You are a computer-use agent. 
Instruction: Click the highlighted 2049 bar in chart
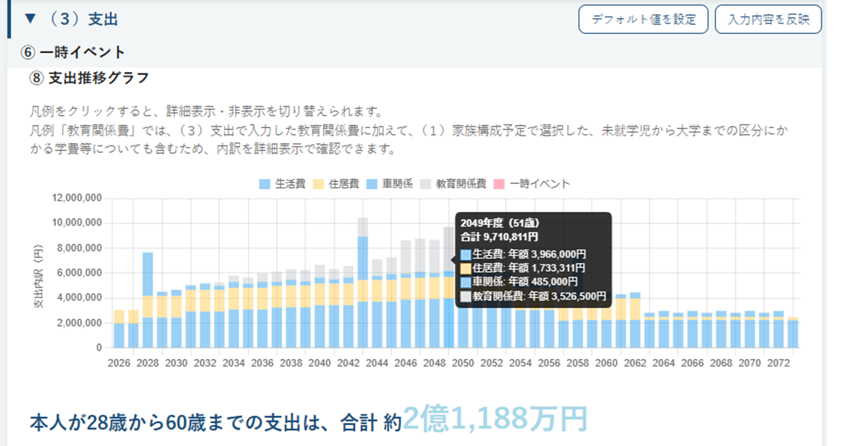pos(449,288)
